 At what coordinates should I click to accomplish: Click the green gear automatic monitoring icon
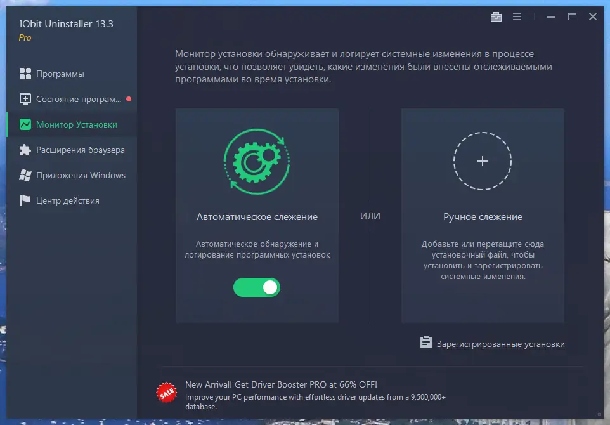(x=257, y=162)
